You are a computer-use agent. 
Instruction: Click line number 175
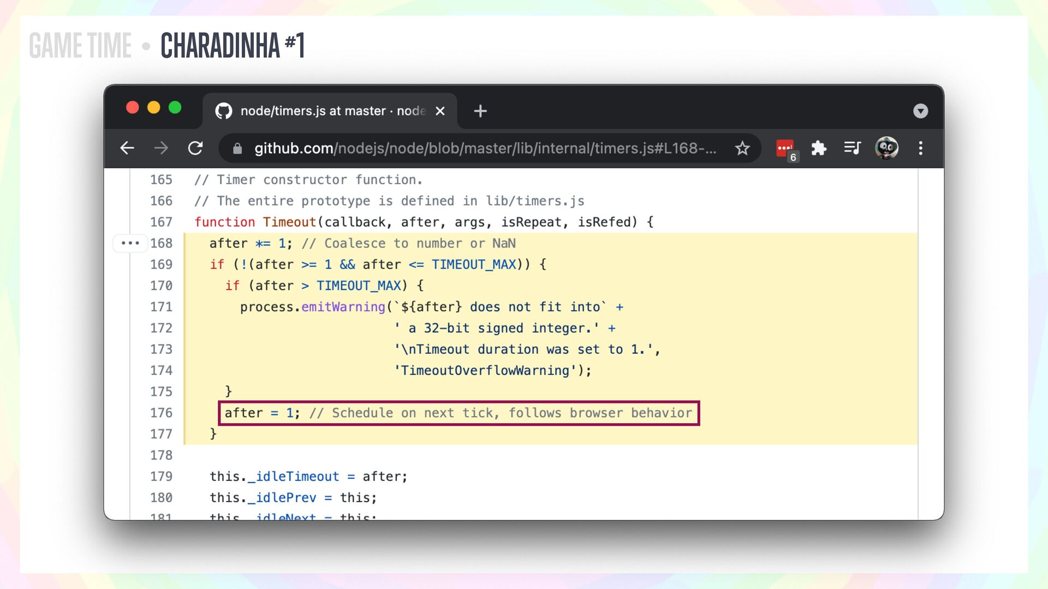click(161, 392)
